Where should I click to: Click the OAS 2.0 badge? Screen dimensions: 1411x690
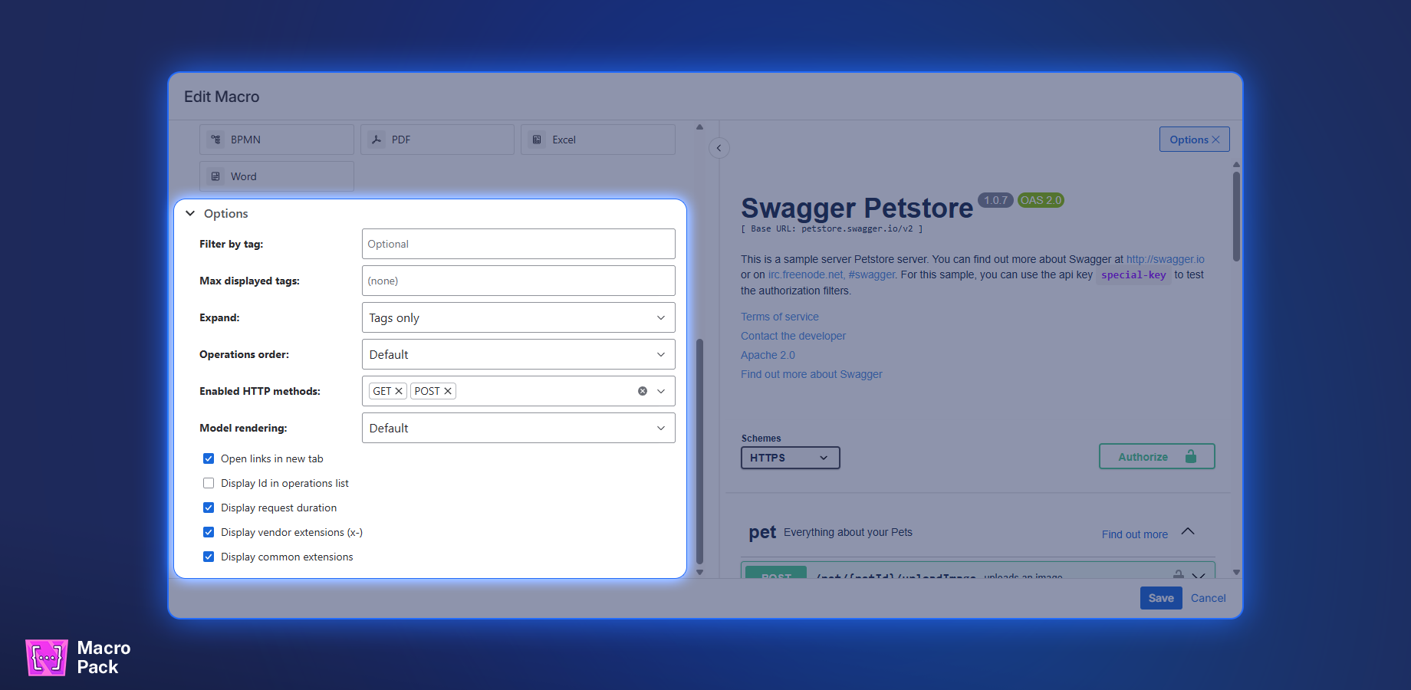coord(1041,200)
